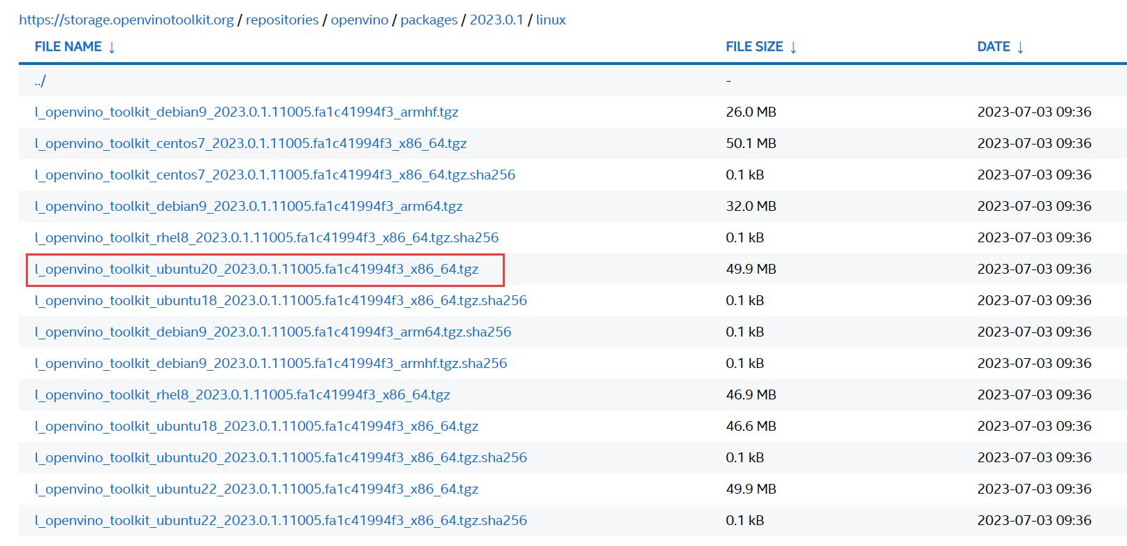Open ubuntu20 x86_64.tgz.sha256 checksum file
This screenshot has height=546, width=1127.
(281, 457)
